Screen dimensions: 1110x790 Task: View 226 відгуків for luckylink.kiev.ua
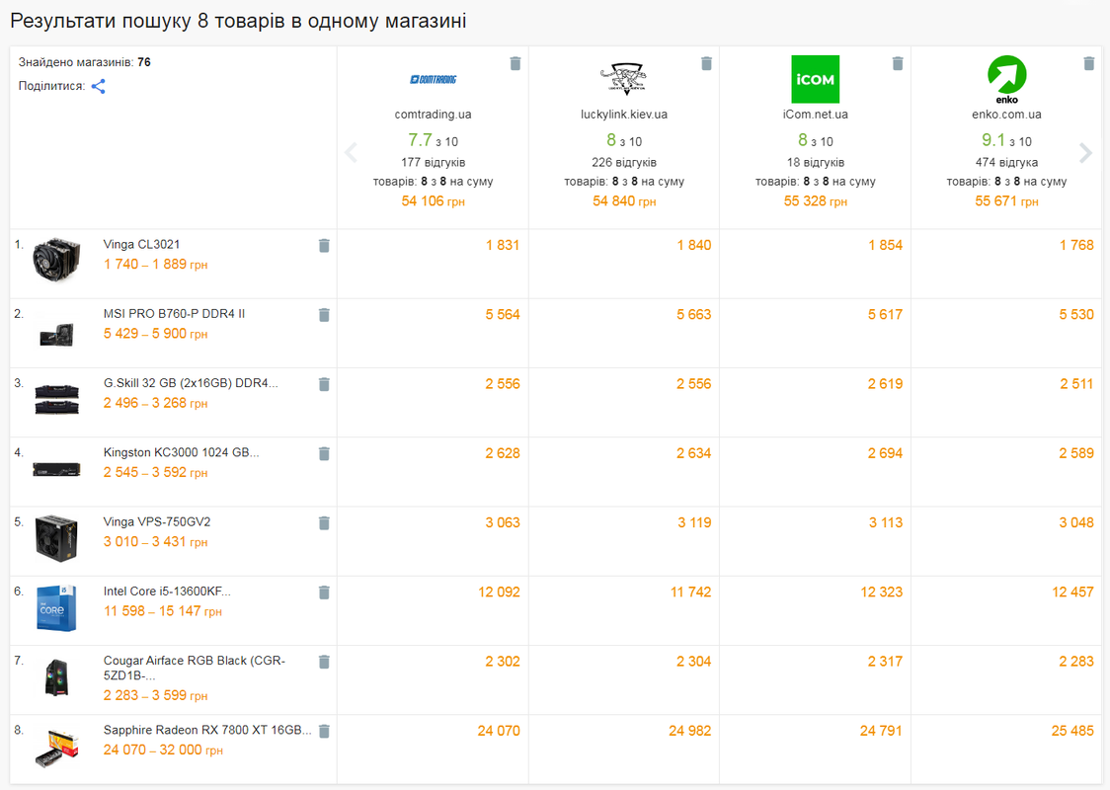[x=624, y=162]
